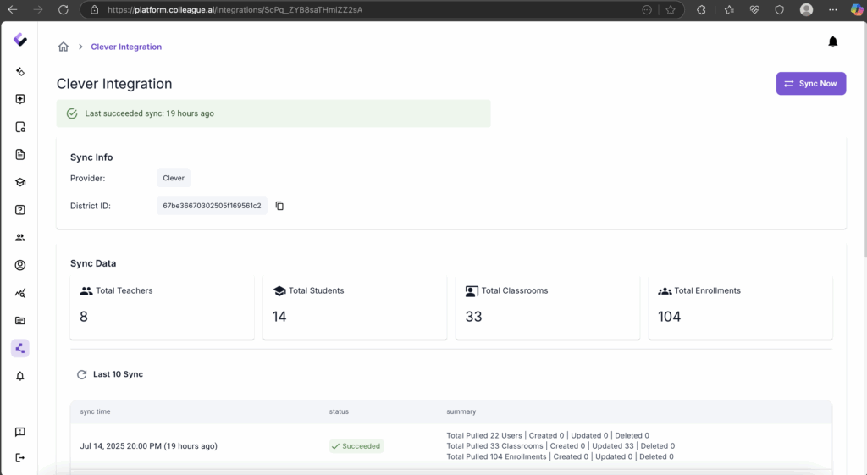Click the feedback icon in sidebar
Image resolution: width=867 pixels, height=475 pixels.
pyautogui.click(x=20, y=432)
